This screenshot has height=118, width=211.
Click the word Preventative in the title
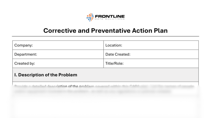(x=107, y=30)
